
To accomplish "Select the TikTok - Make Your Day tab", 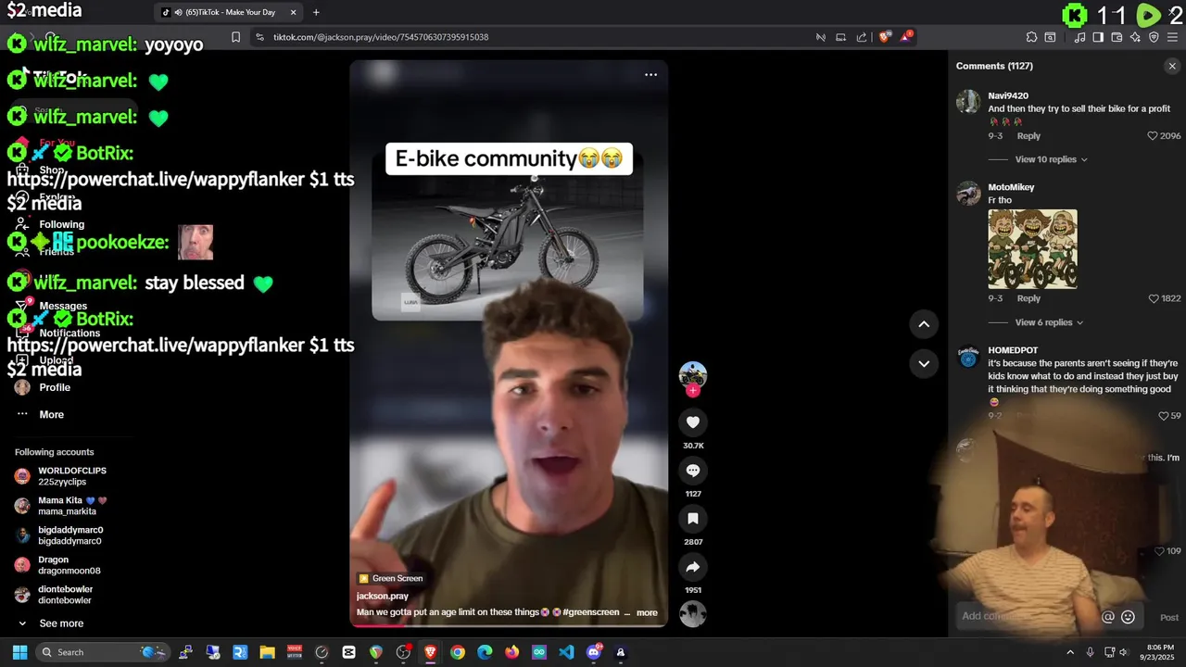I will pos(230,12).
